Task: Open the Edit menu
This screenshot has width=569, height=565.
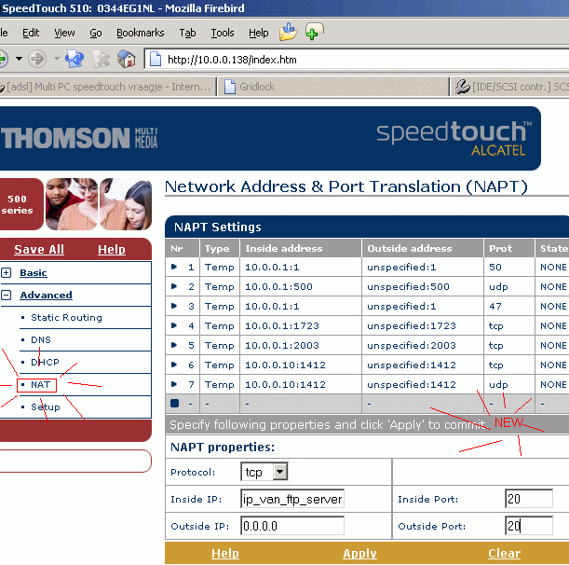Action: (31, 33)
